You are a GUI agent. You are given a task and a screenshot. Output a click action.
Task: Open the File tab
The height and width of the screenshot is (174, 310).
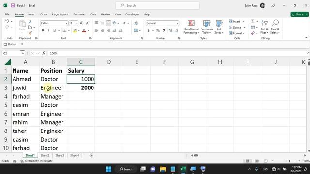[x=7, y=14]
